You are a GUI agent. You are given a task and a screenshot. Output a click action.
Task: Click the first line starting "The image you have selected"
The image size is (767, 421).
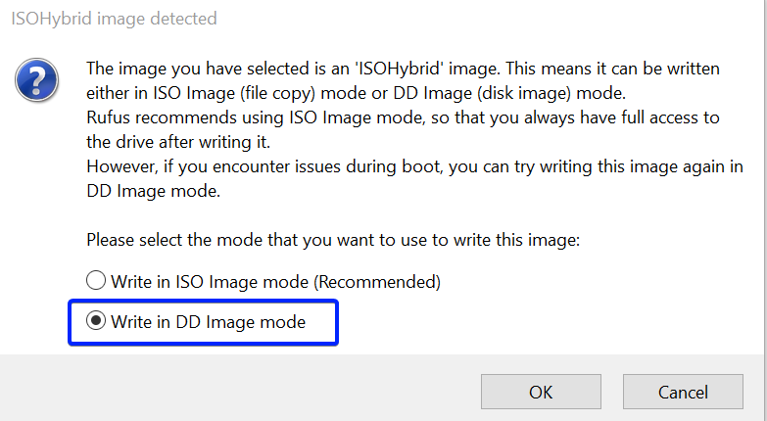click(402, 70)
